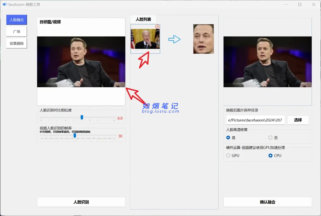Click the cropped target face thumbnail
The width and height of the screenshot is (321, 216).
point(203,39)
